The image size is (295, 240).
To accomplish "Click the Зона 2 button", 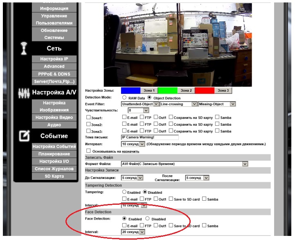I will 186,91.
